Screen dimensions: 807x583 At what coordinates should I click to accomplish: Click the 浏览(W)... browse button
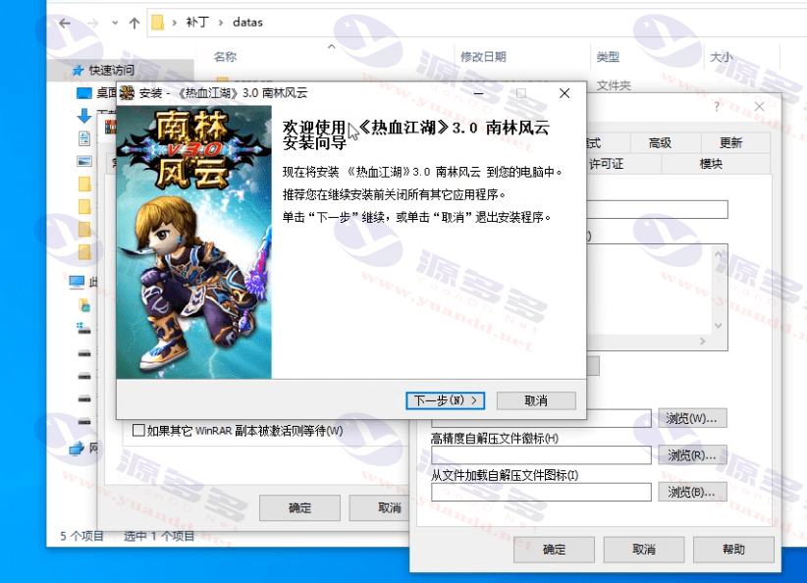(x=691, y=418)
